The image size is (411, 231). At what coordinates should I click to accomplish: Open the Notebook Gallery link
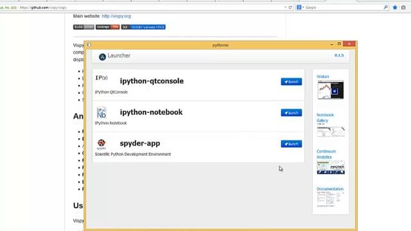tap(325, 117)
